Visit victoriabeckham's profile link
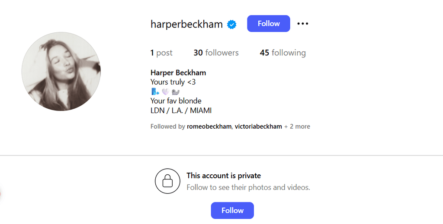Screen dimensions: 443x224 [258, 126]
